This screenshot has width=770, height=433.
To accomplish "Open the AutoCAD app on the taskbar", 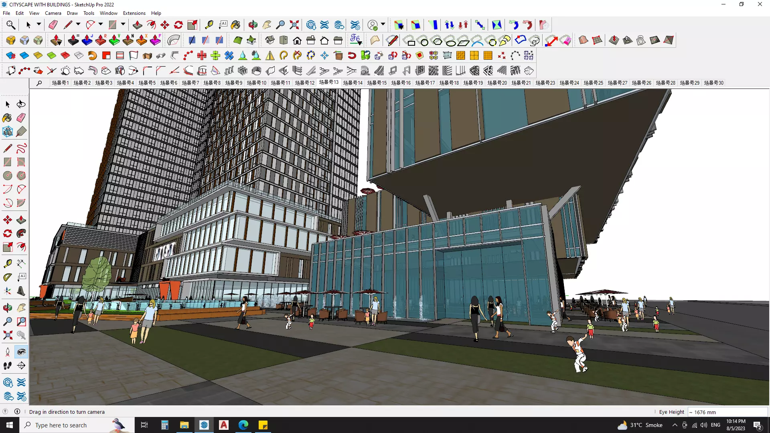I will [x=224, y=425].
